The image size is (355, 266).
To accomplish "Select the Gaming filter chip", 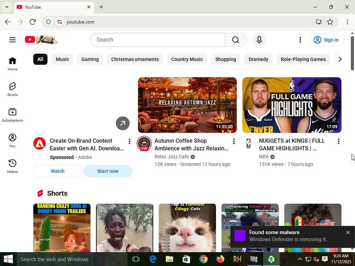I will (x=90, y=59).
